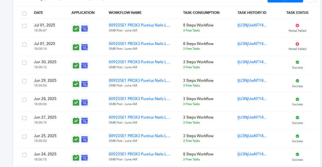
Task: Click the TASK STATUS column header
Action: (297, 13)
